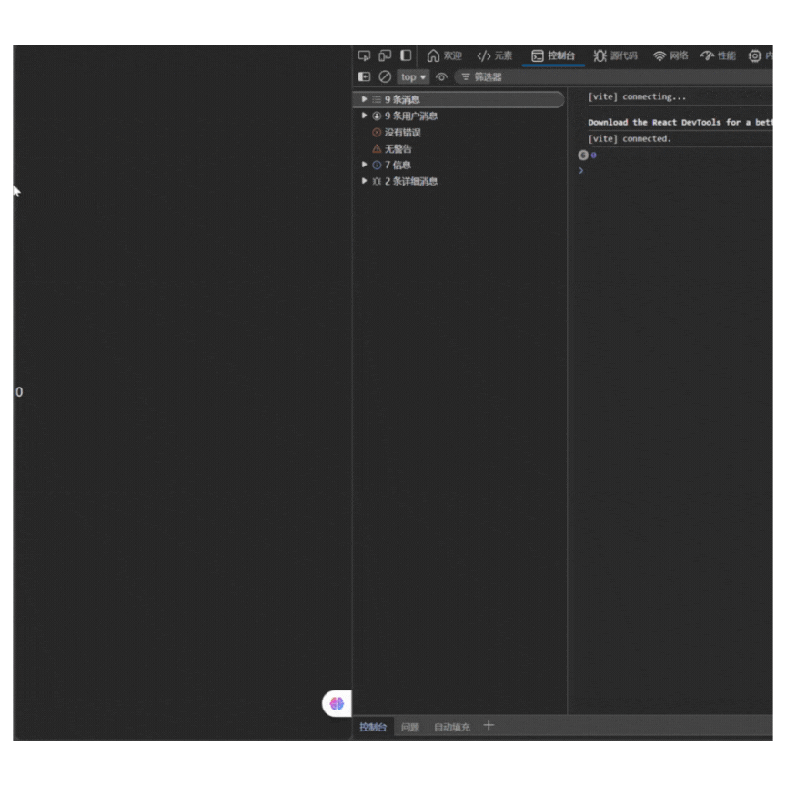Toggle the console sidebar icon
786x786 pixels.
365,76
